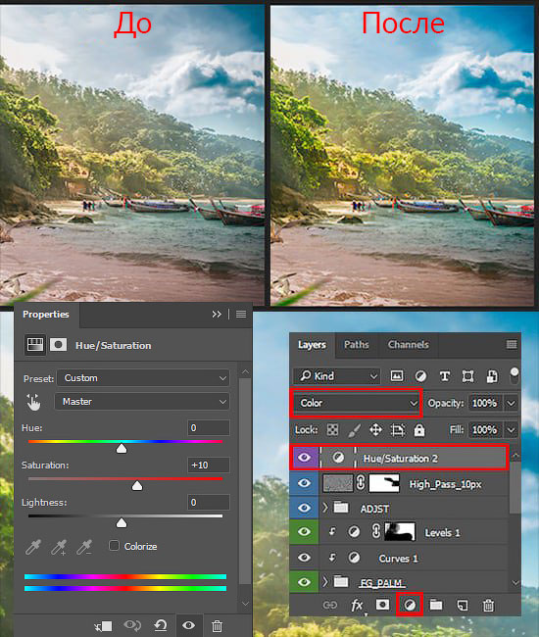Add layer style fx icon

(356, 606)
